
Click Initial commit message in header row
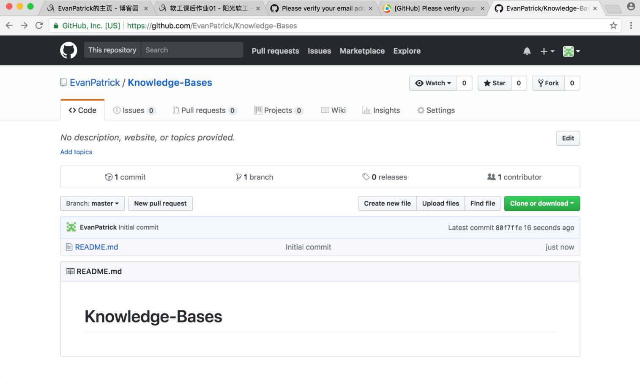[x=139, y=227]
